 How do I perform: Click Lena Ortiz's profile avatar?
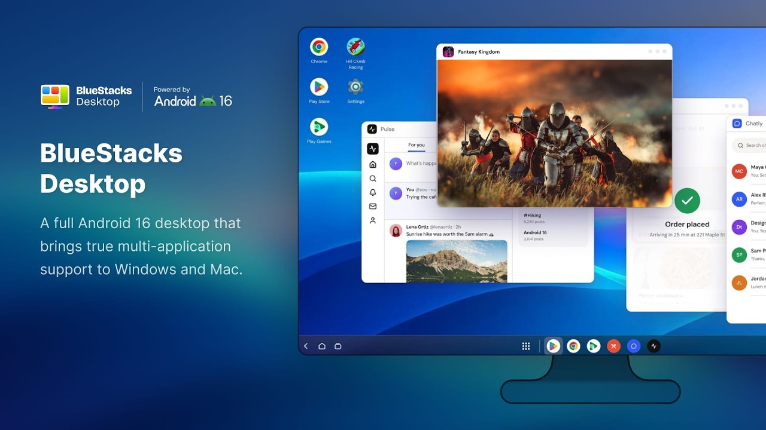(396, 231)
